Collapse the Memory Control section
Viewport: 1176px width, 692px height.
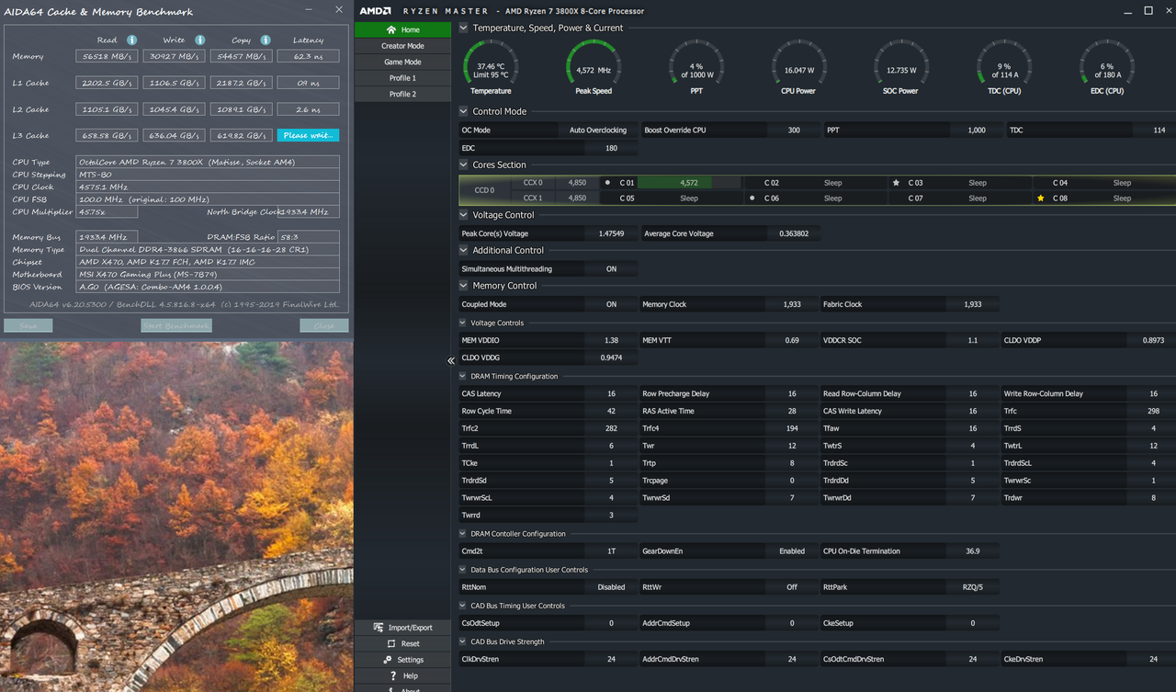[x=464, y=286]
